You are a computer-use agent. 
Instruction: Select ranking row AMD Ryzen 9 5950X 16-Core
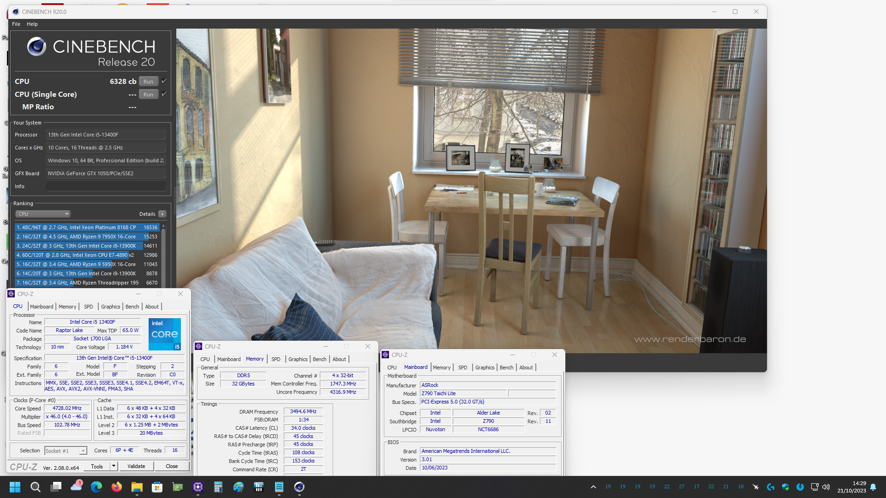[87, 264]
